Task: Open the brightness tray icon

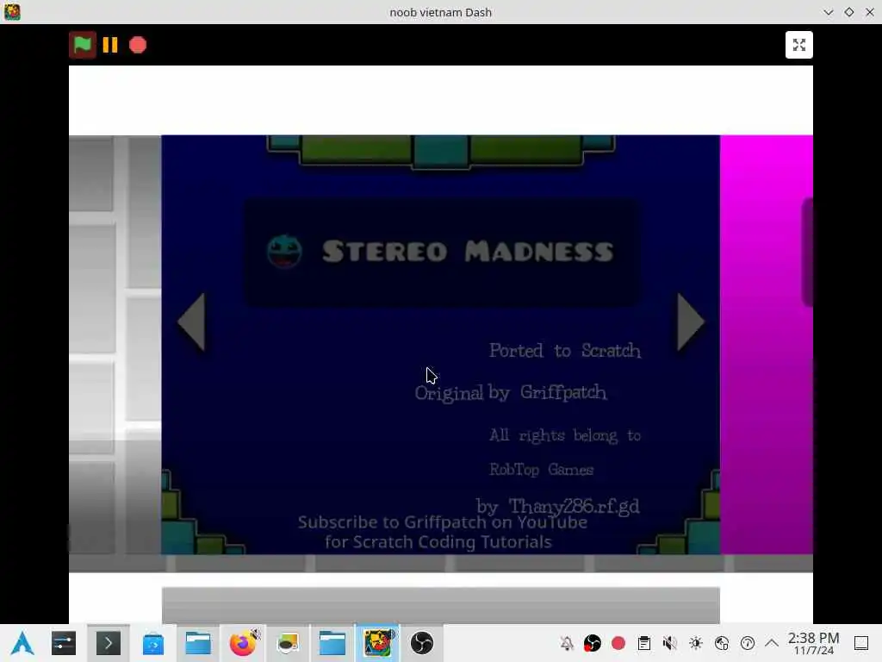Action: (x=696, y=643)
